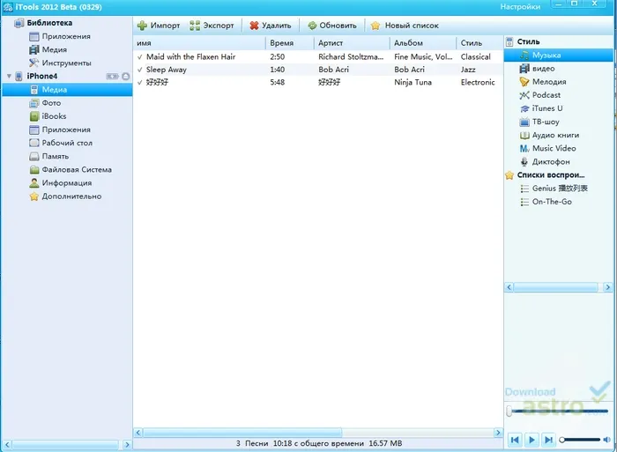Click the Стиль panel header icon
This screenshot has height=452, width=617.
509,41
